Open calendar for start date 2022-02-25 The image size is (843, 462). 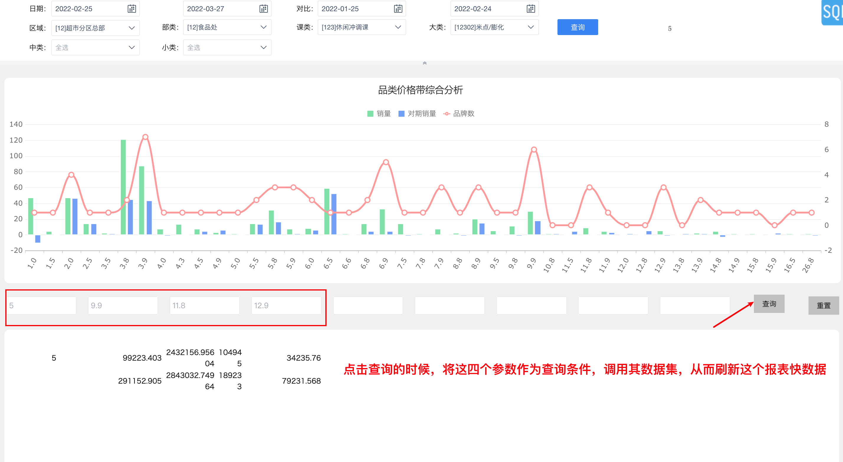132,9
